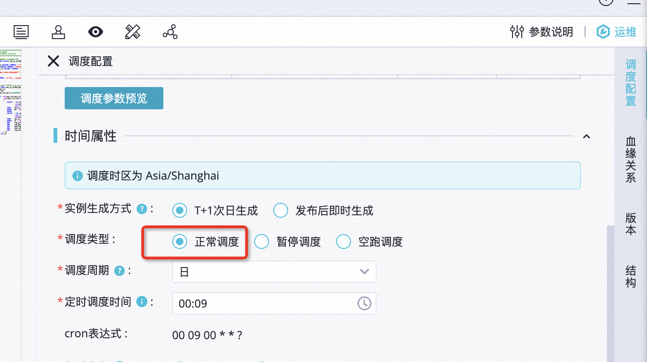647x362 pixels.
Task: Click the connected nodes icon in toolbar
Action: coord(170,32)
